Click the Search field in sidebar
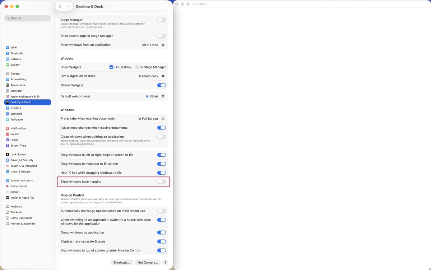Image resolution: width=431 pixels, height=270 pixels. click(x=28, y=18)
